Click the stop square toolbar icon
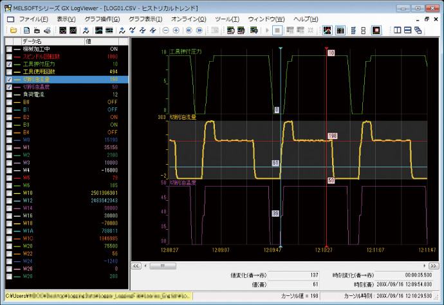The width and height of the screenshot is (444, 305). point(277,30)
